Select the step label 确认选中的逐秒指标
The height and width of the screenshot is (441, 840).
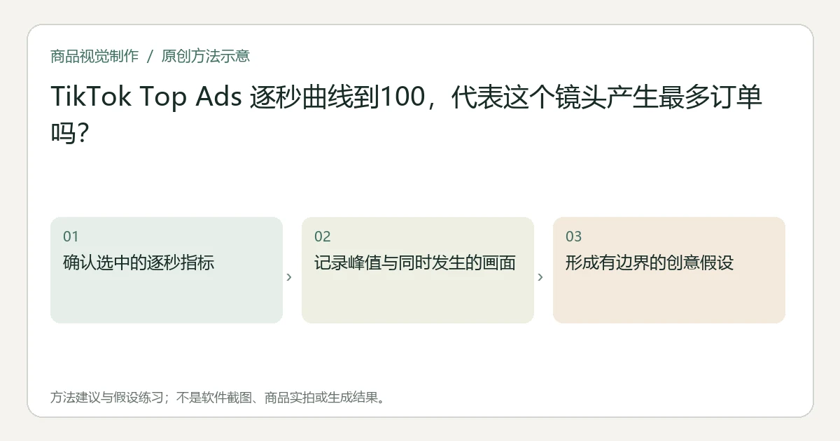139,263
